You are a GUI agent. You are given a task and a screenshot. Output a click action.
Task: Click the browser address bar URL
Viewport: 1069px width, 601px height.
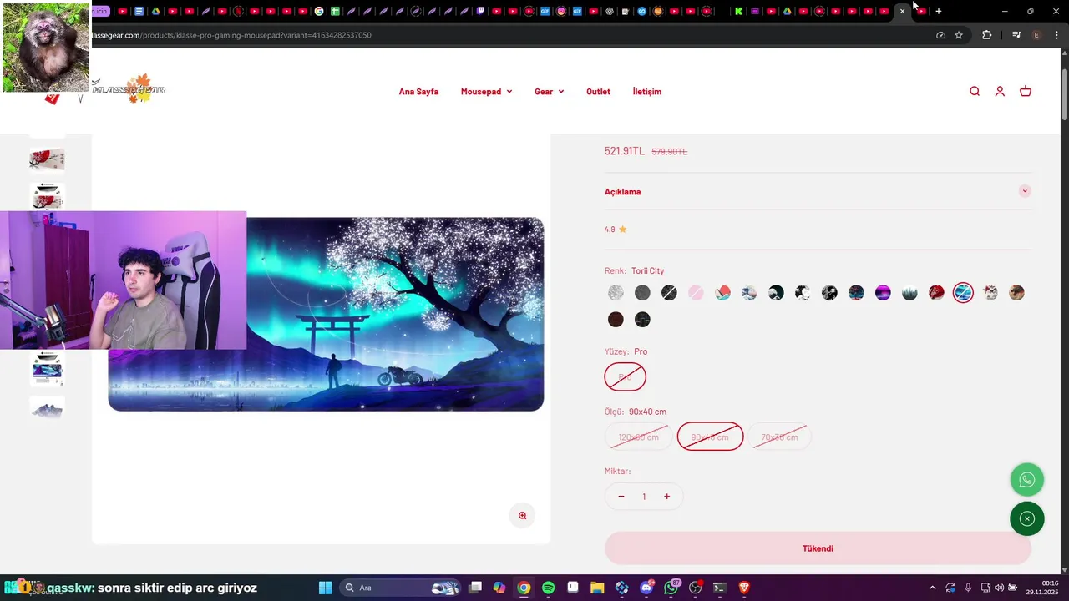(x=231, y=35)
